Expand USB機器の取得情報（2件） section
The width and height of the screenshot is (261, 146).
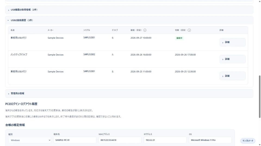coord(129,10)
